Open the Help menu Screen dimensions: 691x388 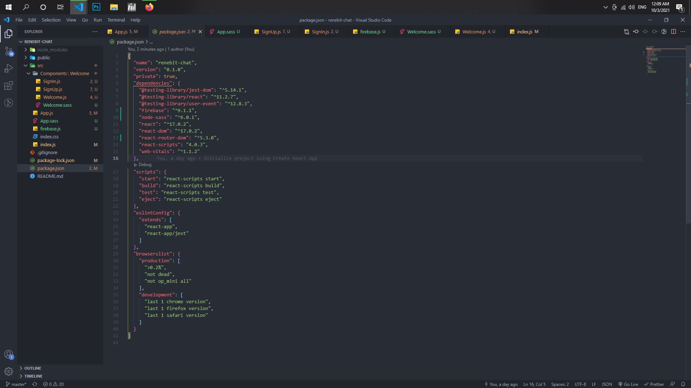tap(135, 20)
